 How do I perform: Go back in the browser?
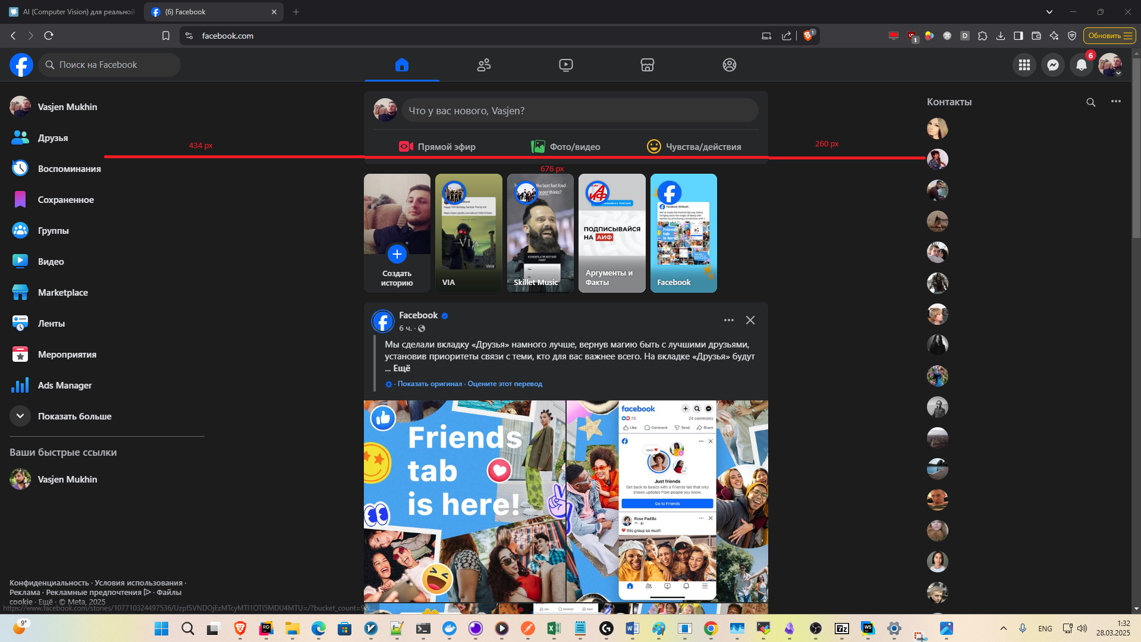click(x=13, y=36)
